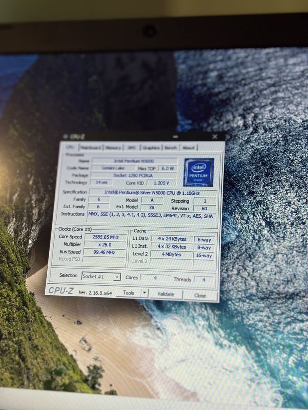Click the Ext. Model value 7A
The width and height of the screenshot is (308, 410).
(x=152, y=207)
